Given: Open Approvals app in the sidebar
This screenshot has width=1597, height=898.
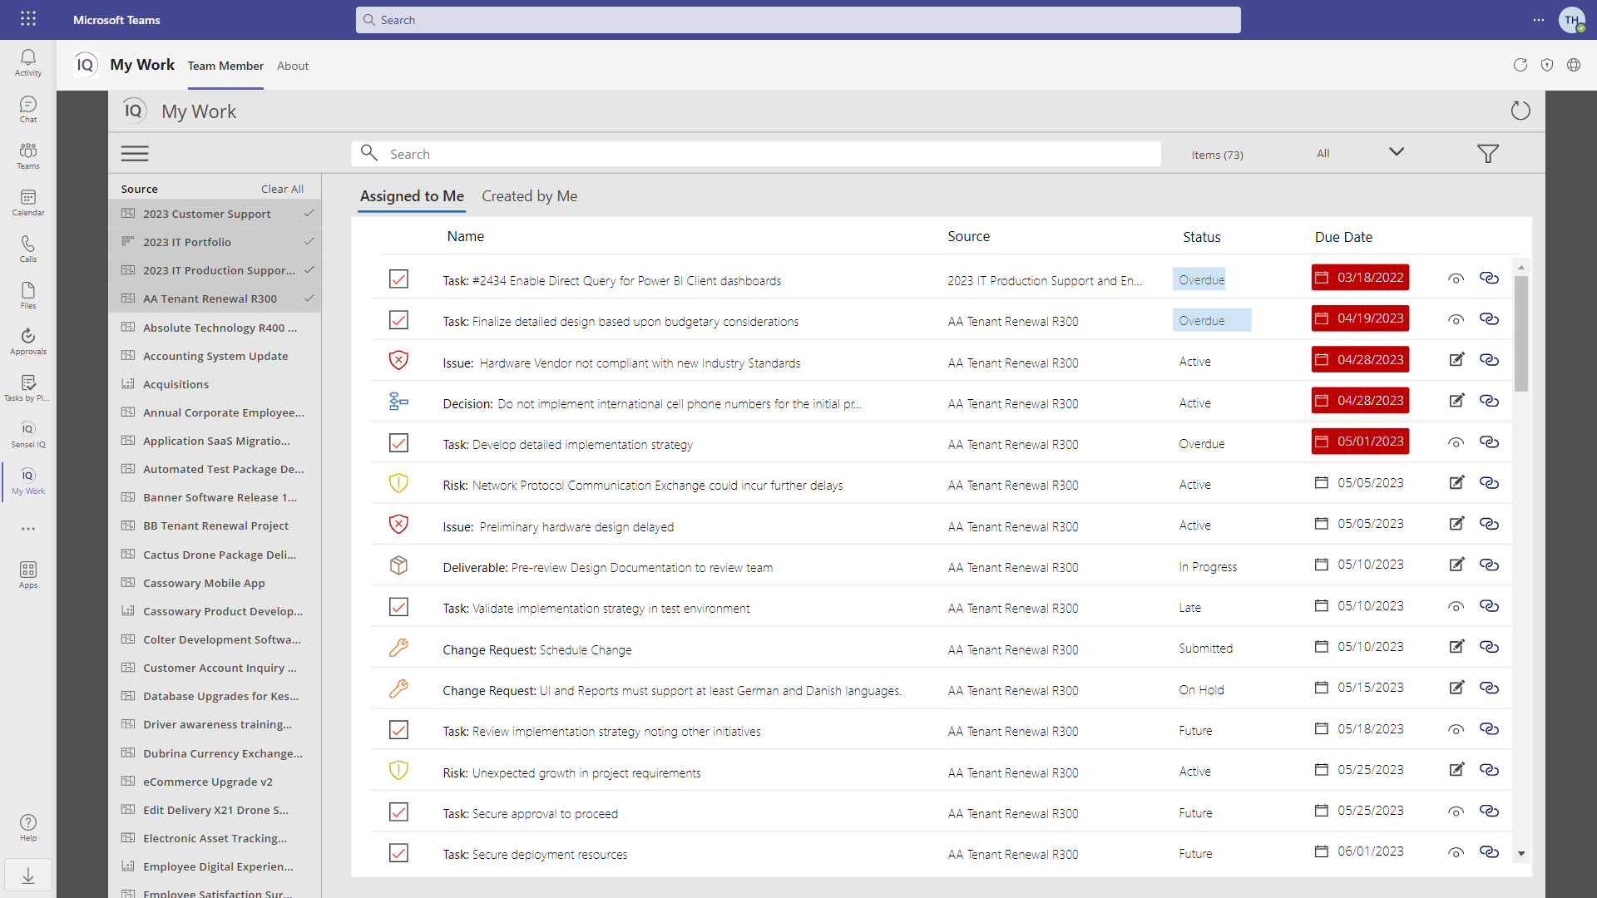Looking at the screenshot, I should [28, 341].
